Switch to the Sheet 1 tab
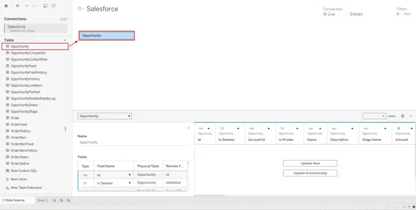Viewport: 416px width, 210px height. coord(42,200)
